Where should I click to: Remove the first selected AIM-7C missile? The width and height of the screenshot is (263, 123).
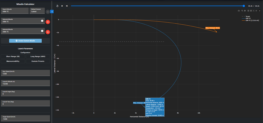click(48, 22)
